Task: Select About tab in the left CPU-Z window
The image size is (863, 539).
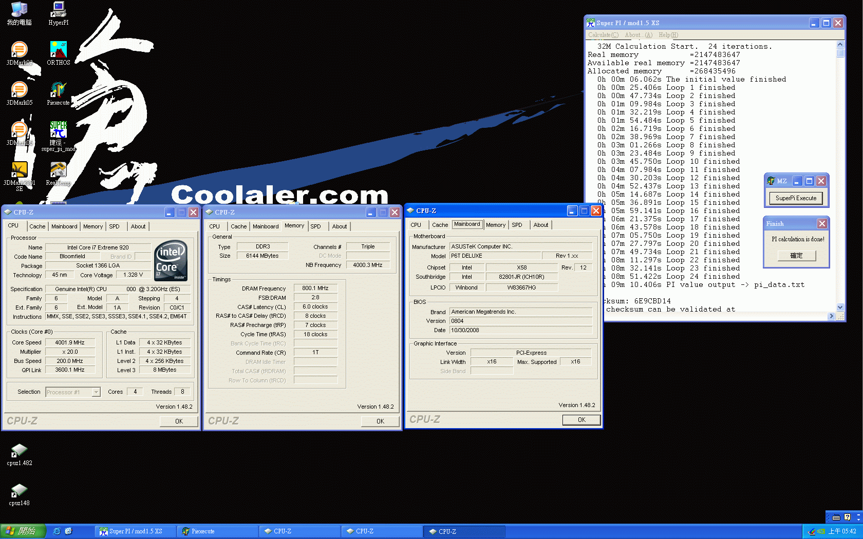Action: pos(138,226)
